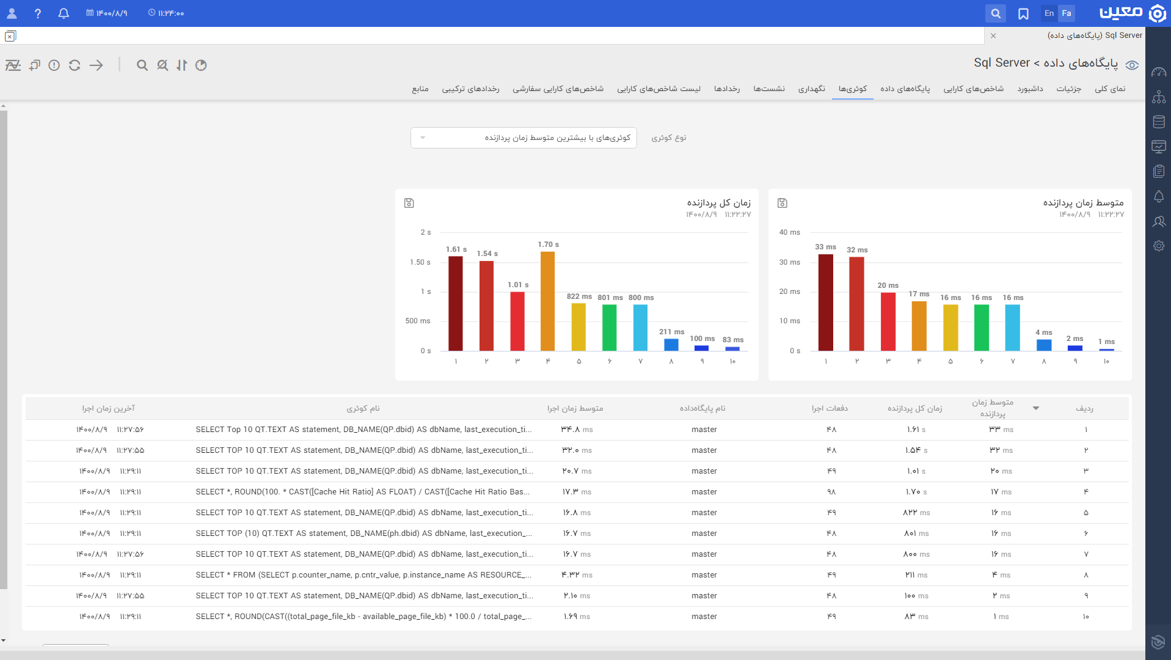Open the chart trend toolbar icon
Viewport: 1171px width, 660px height.
pyautogui.click(x=13, y=65)
